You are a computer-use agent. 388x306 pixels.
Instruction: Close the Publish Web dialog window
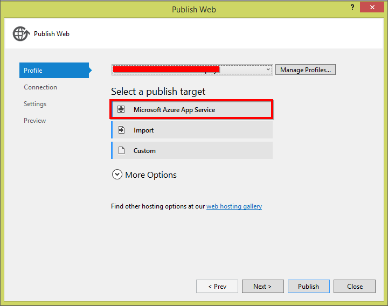372,7
